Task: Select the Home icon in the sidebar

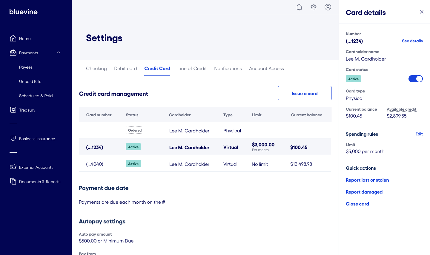Action: (x=13, y=38)
